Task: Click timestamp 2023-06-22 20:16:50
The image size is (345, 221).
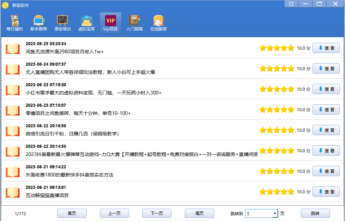Action: coord(46,126)
